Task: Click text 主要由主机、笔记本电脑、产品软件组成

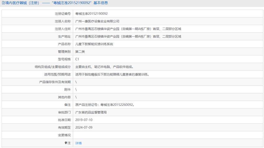Action: click(104, 67)
